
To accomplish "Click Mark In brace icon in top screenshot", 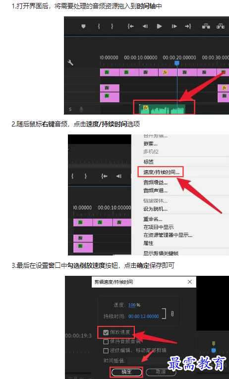I will tap(99, 26).
